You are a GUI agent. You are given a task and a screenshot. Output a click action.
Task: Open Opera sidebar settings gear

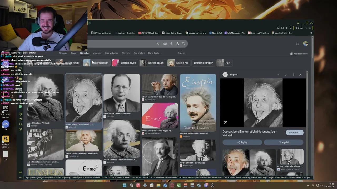click(x=21, y=129)
